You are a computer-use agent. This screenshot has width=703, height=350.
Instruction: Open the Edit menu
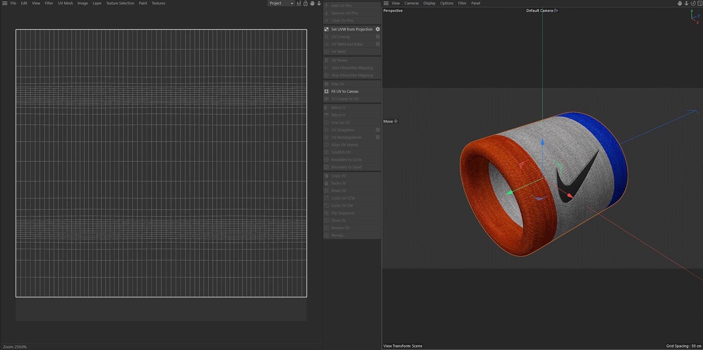click(x=24, y=3)
